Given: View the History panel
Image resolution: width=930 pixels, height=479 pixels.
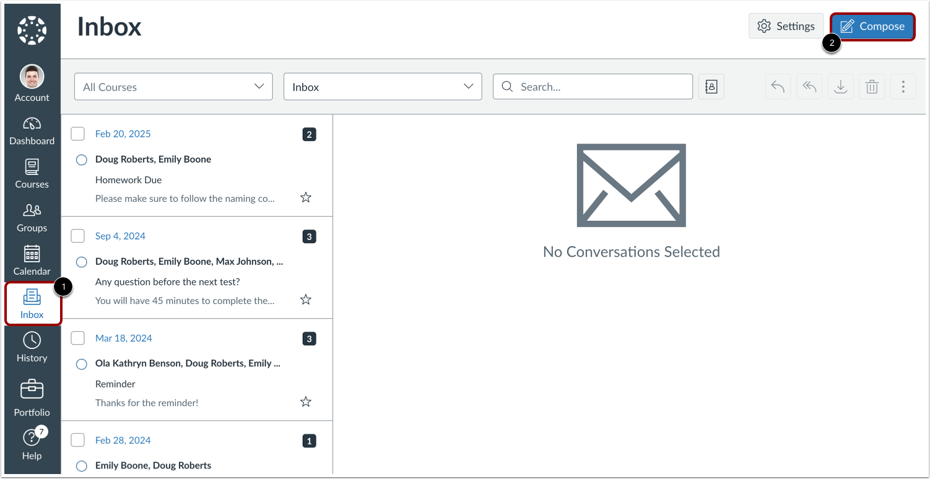Looking at the screenshot, I should coord(32,348).
